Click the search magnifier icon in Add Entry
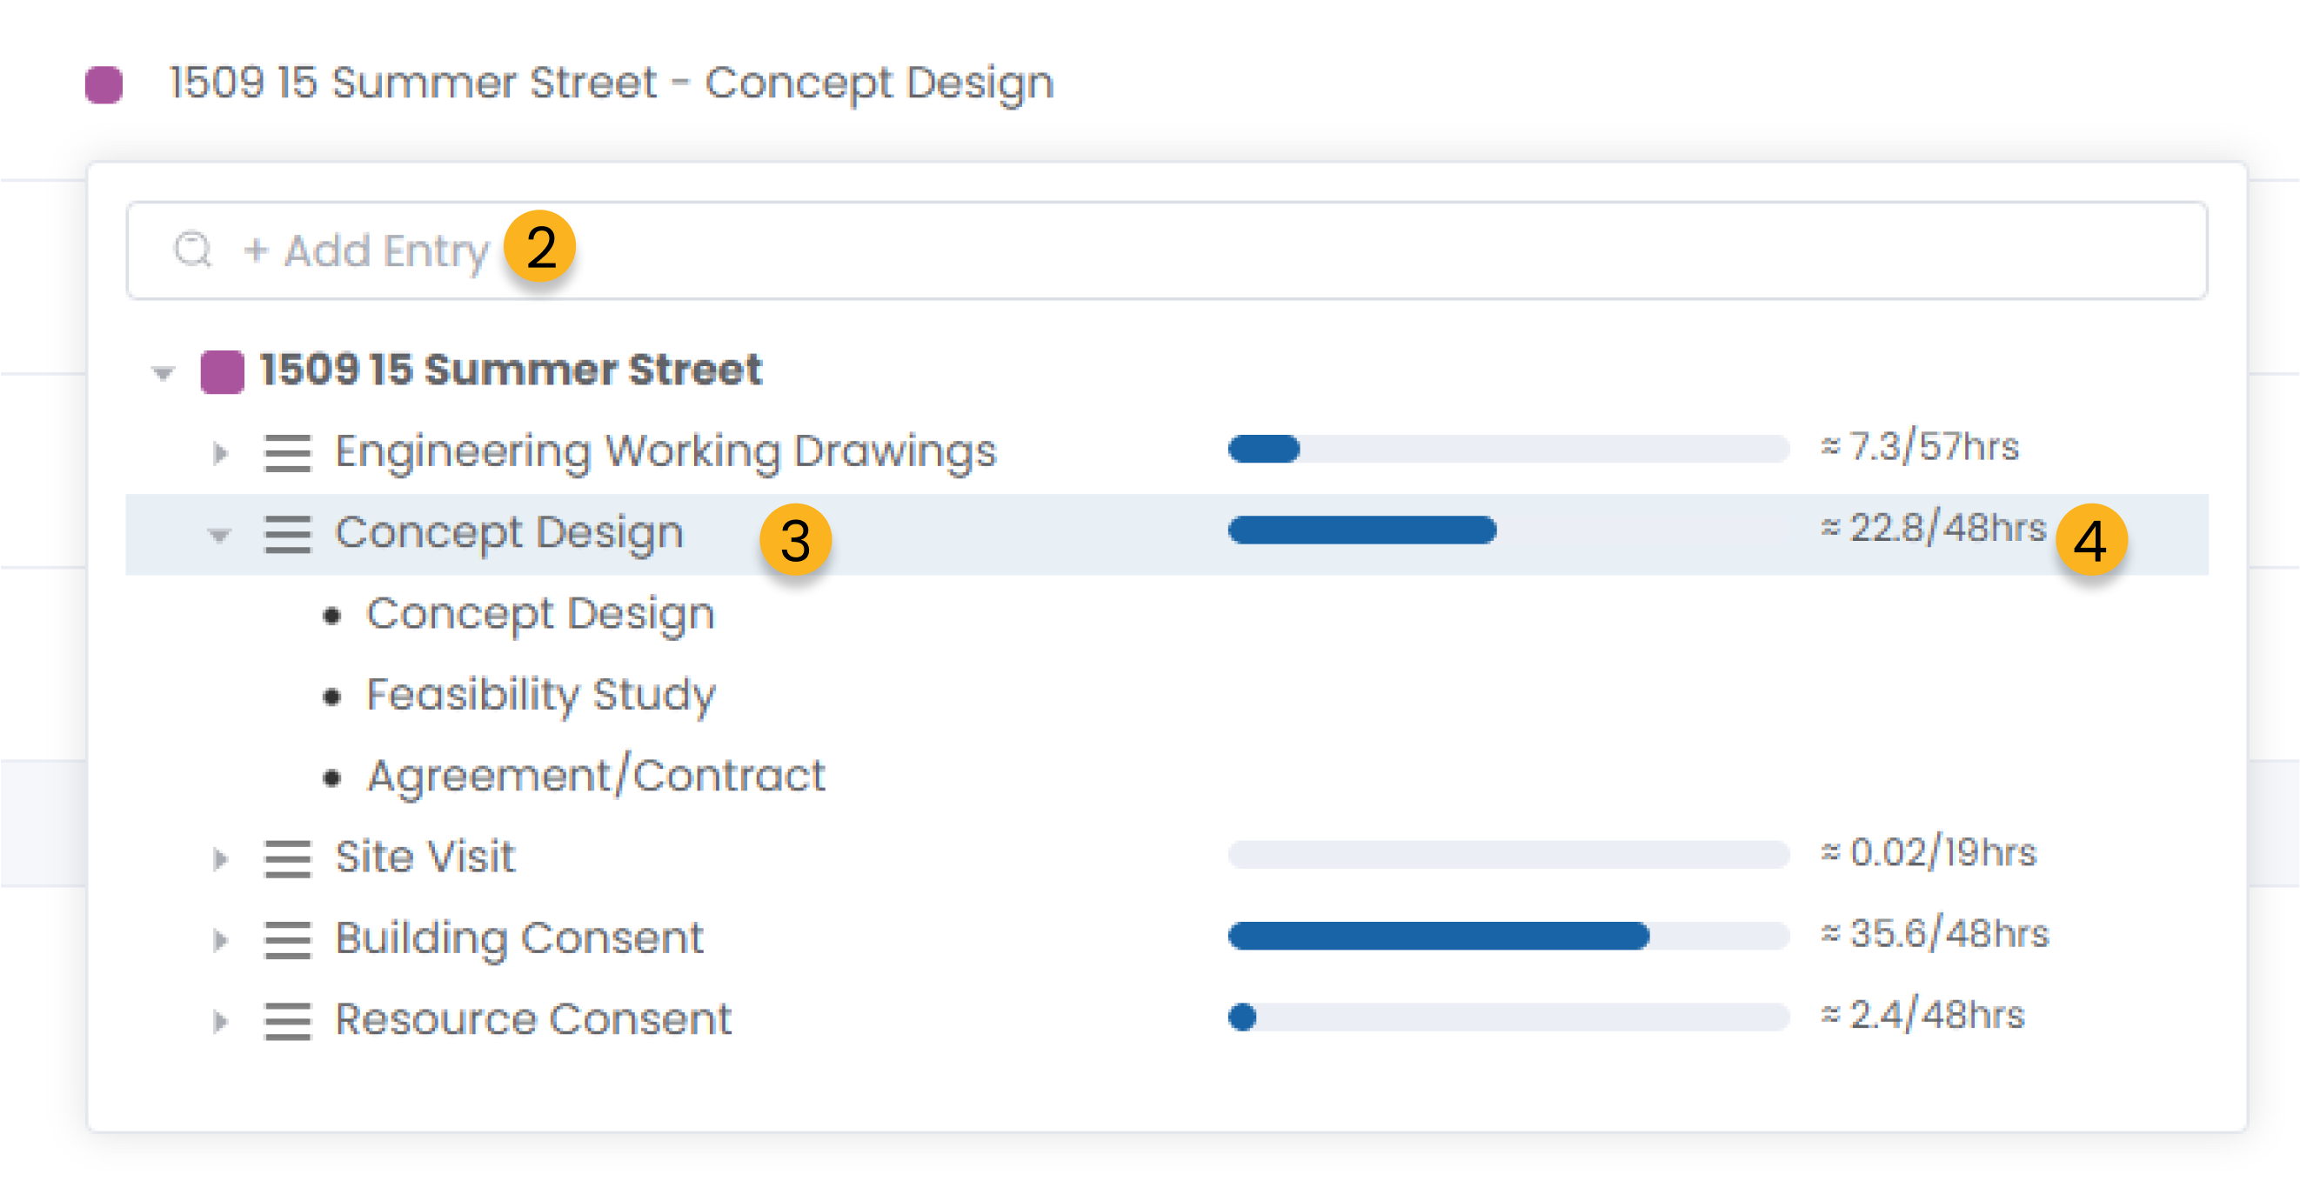Viewport: 2300px width, 1194px height. [193, 250]
